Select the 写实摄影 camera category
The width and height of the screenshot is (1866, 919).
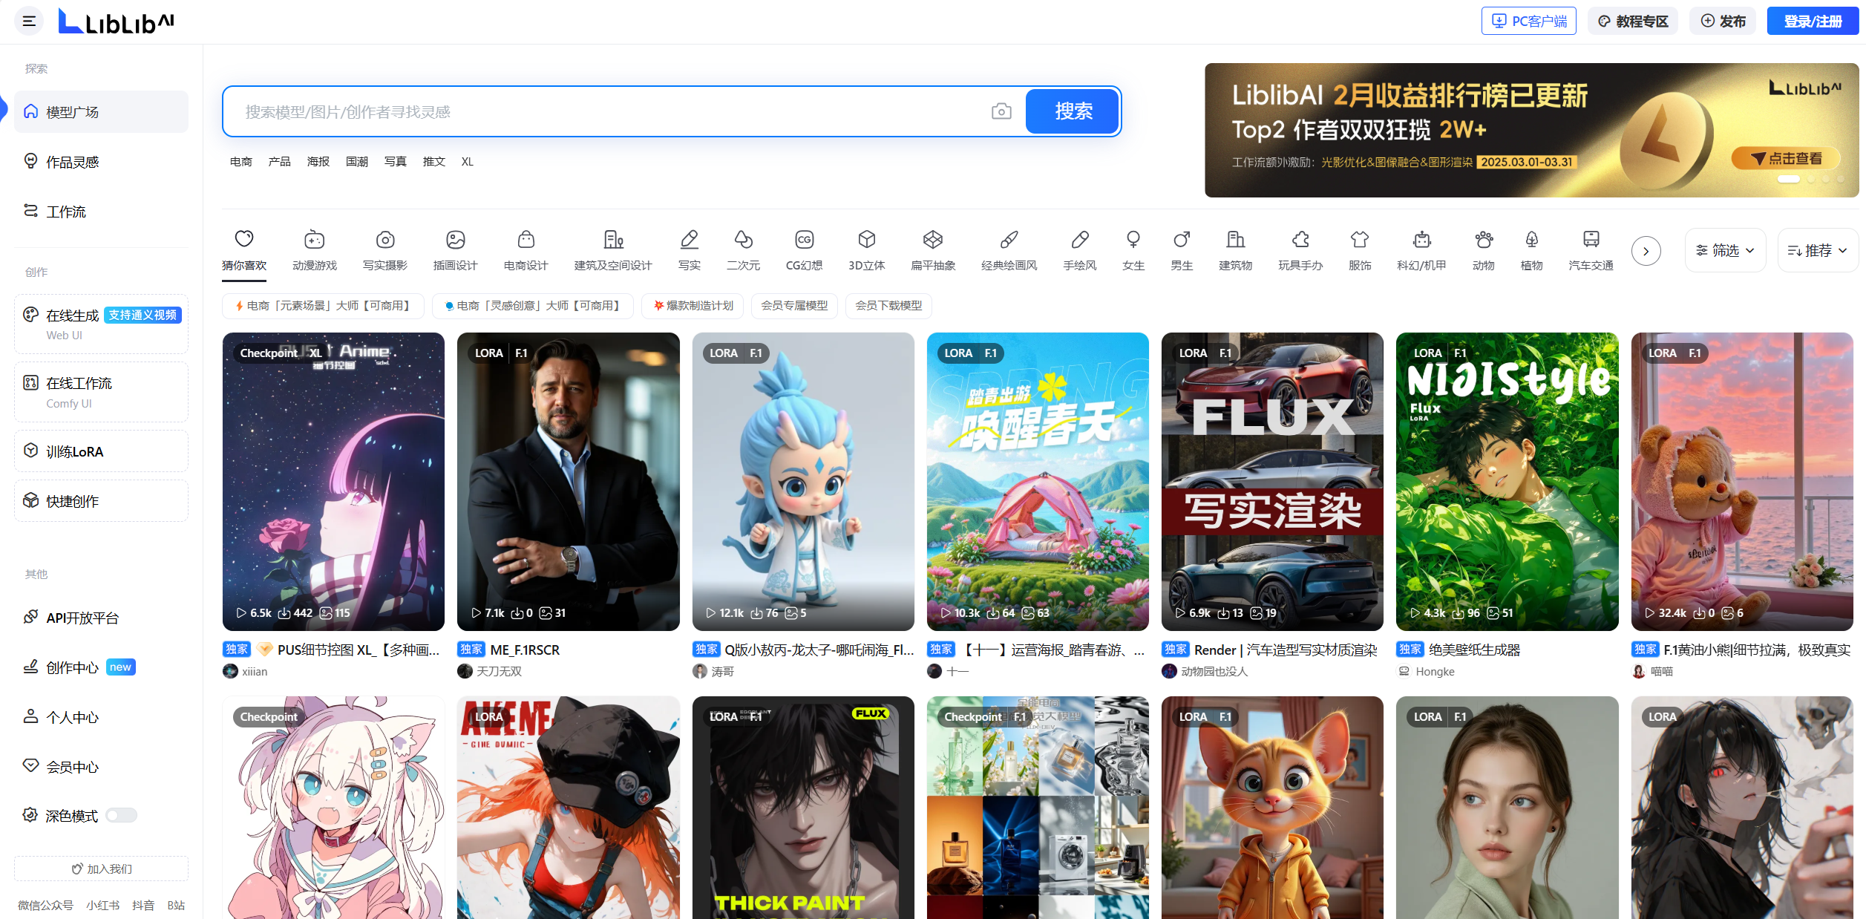click(385, 249)
